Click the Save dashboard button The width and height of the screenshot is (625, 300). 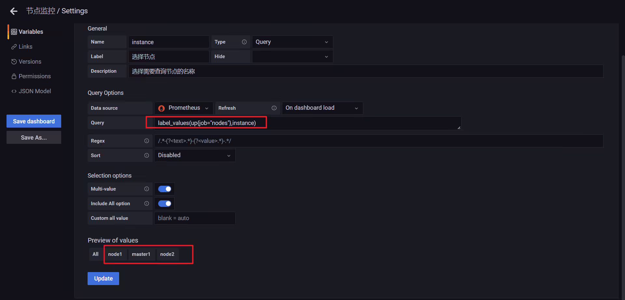point(34,121)
